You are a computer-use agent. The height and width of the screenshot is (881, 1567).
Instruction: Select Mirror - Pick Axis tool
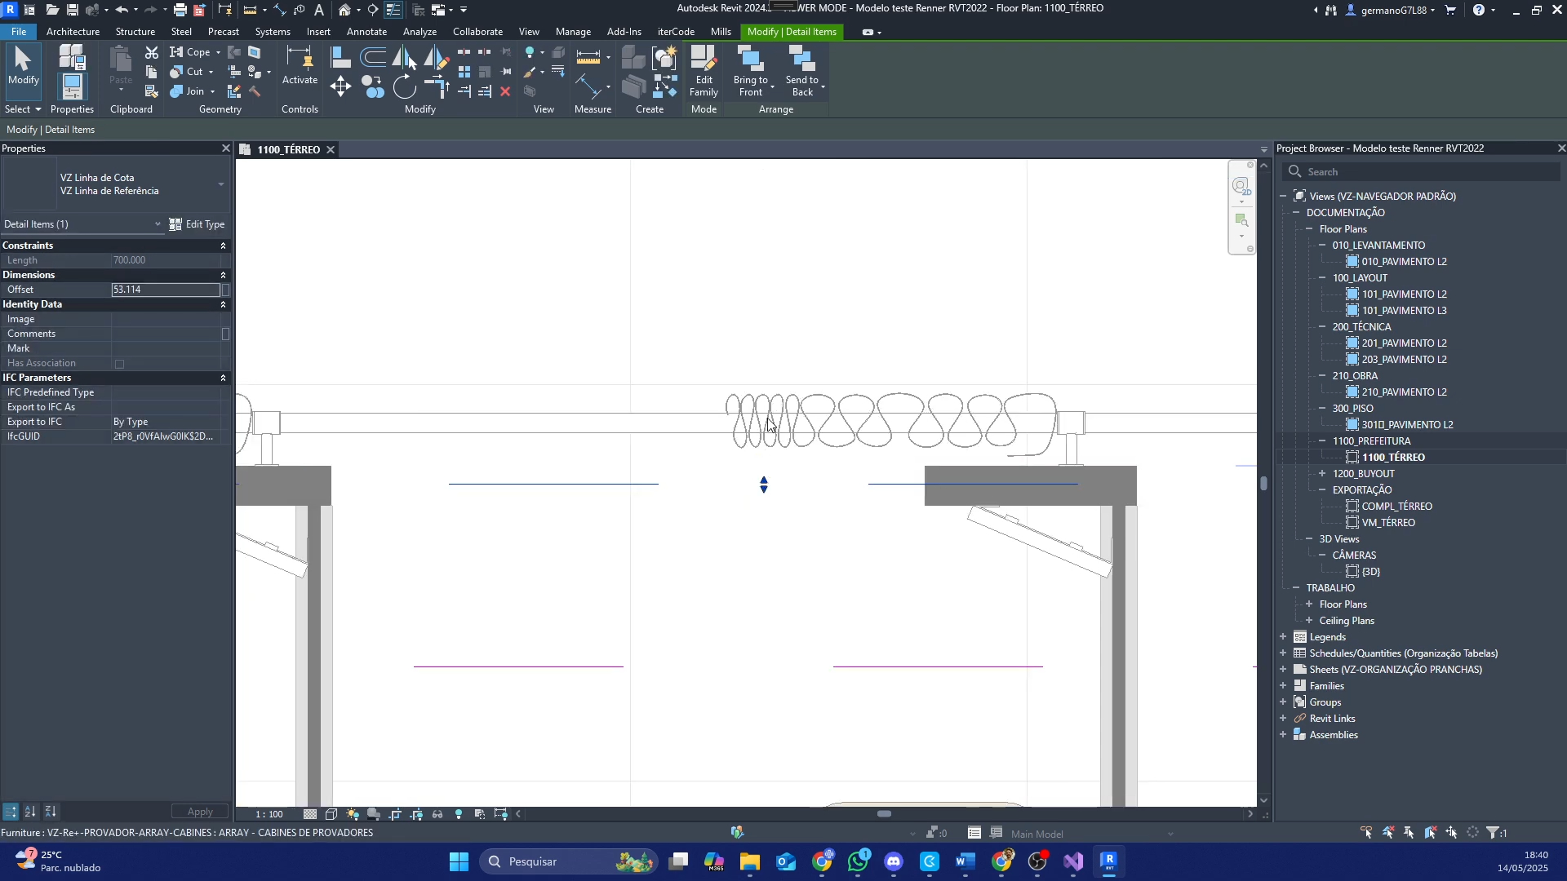[406, 56]
